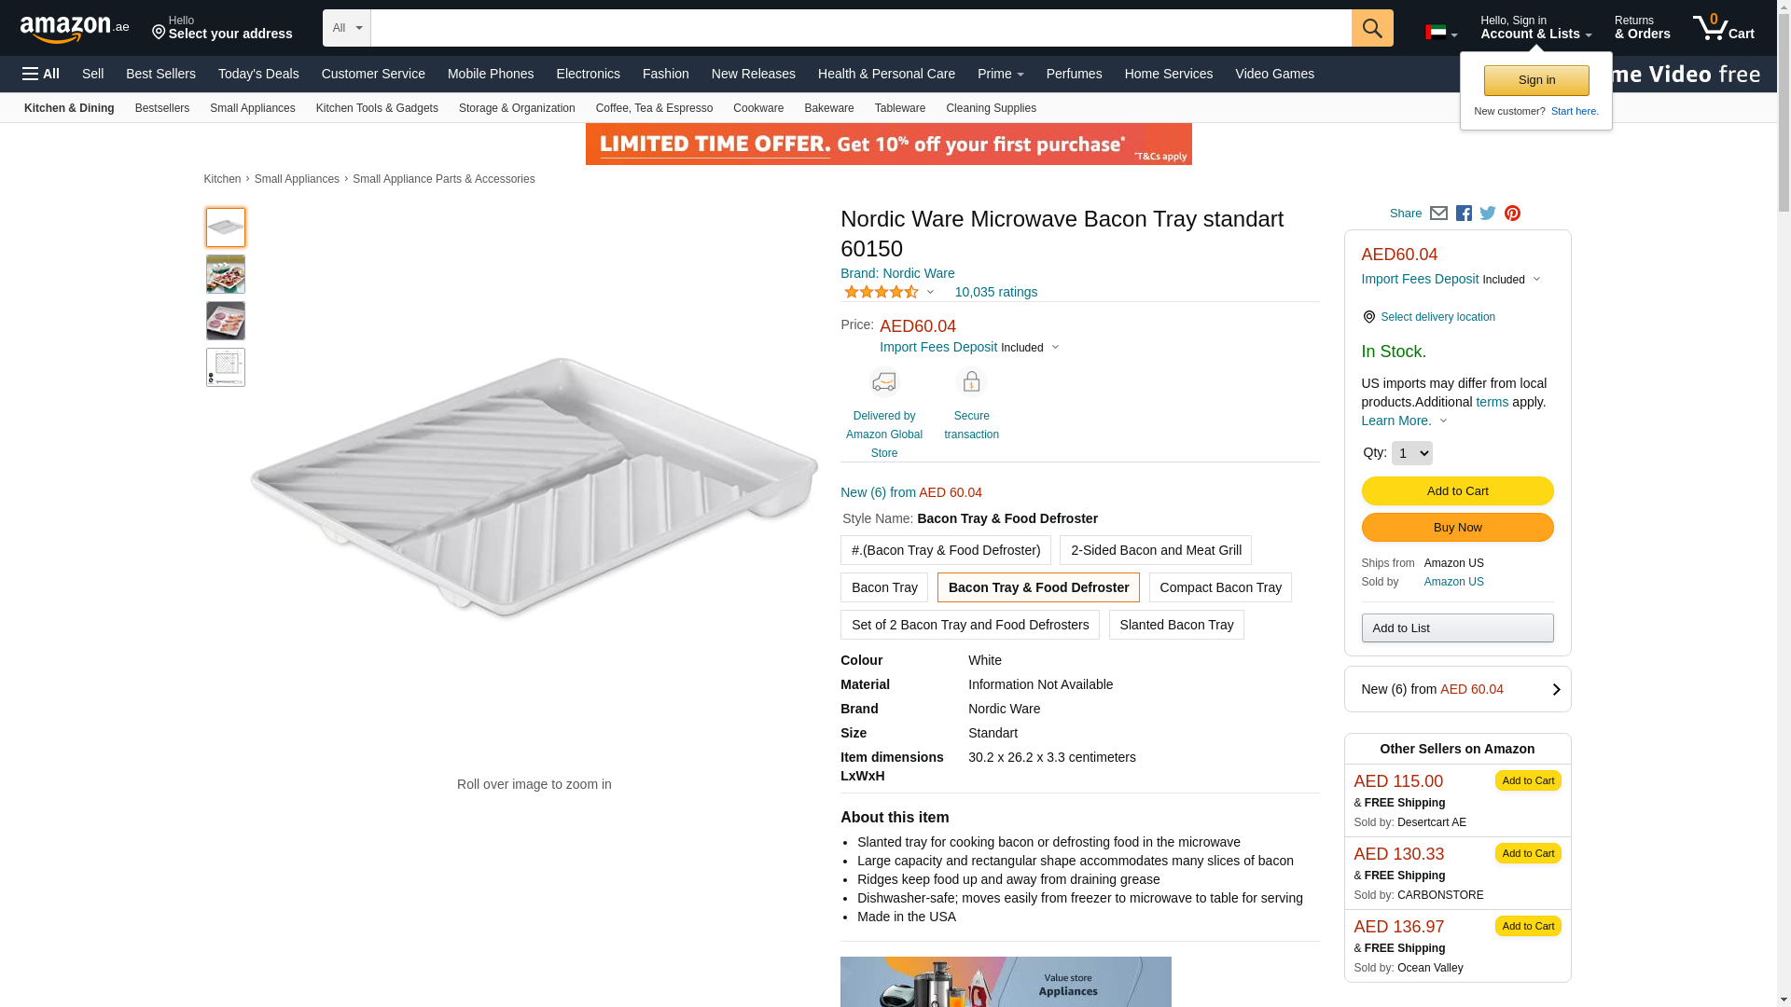This screenshot has width=1791, height=1007.
Task: Click the Add to Cart button for AED60.04
Action: [x=1457, y=491]
